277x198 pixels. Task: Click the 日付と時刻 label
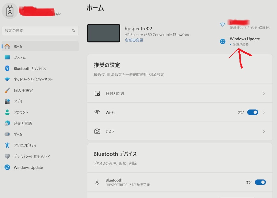click(115, 93)
